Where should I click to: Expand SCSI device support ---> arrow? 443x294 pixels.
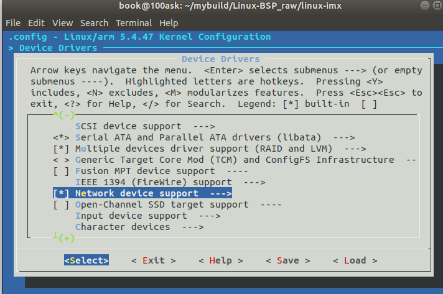point(204,126)
